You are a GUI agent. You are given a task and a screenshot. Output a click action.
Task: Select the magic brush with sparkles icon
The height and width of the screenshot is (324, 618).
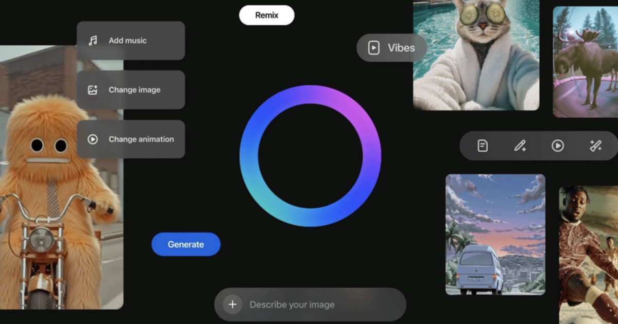click(595, 146)
